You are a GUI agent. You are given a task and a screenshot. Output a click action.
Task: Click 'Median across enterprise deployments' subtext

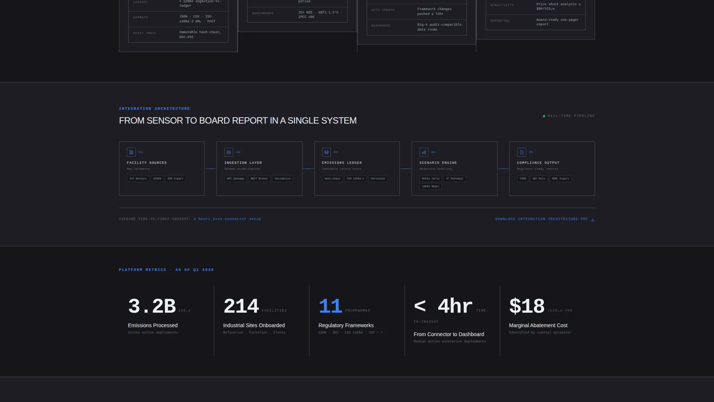(450, 341)
